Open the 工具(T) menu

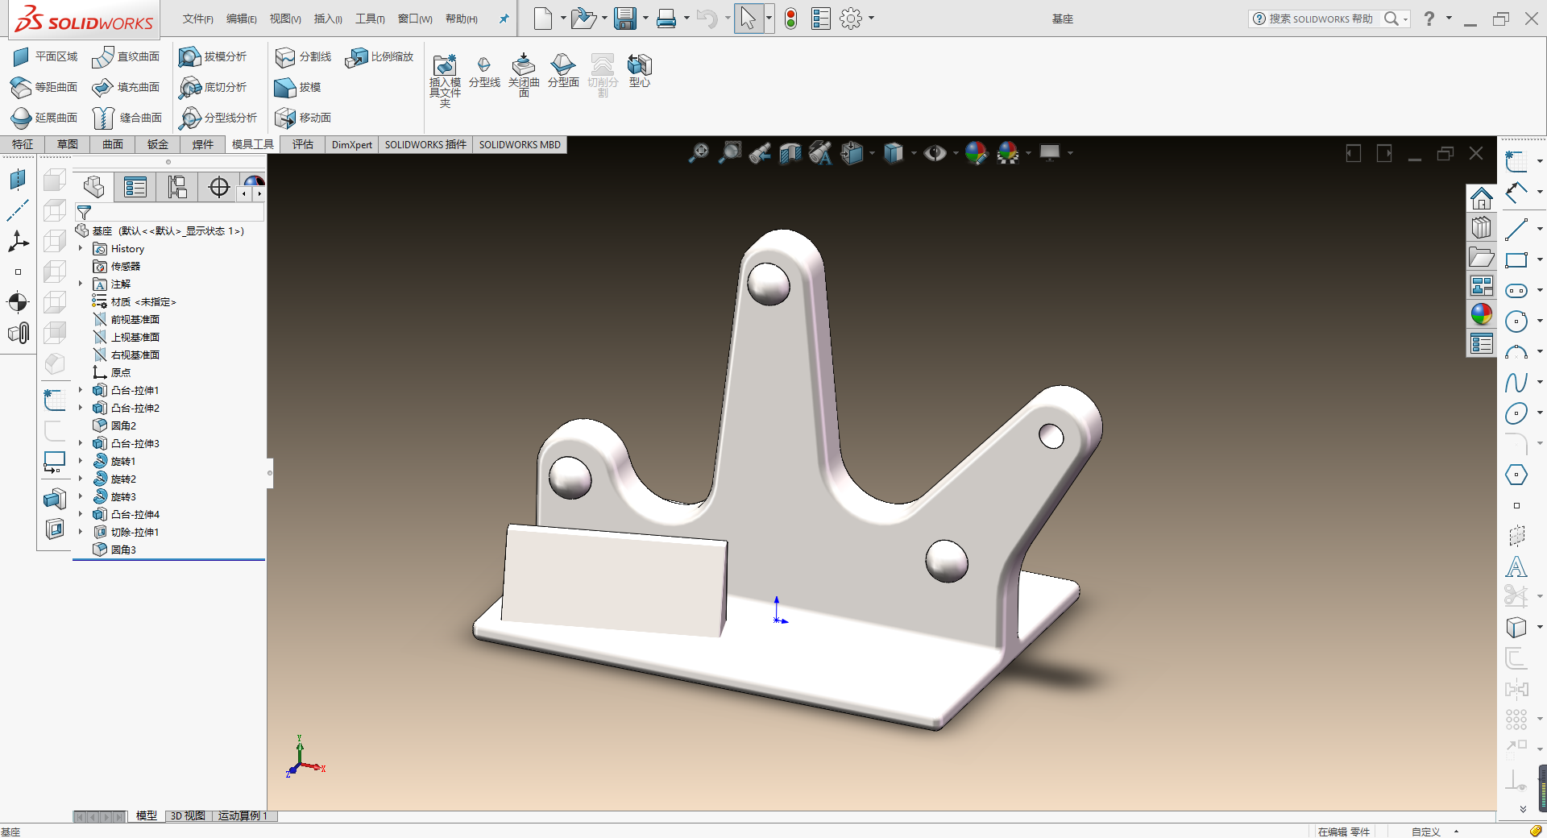click(371, 19)
